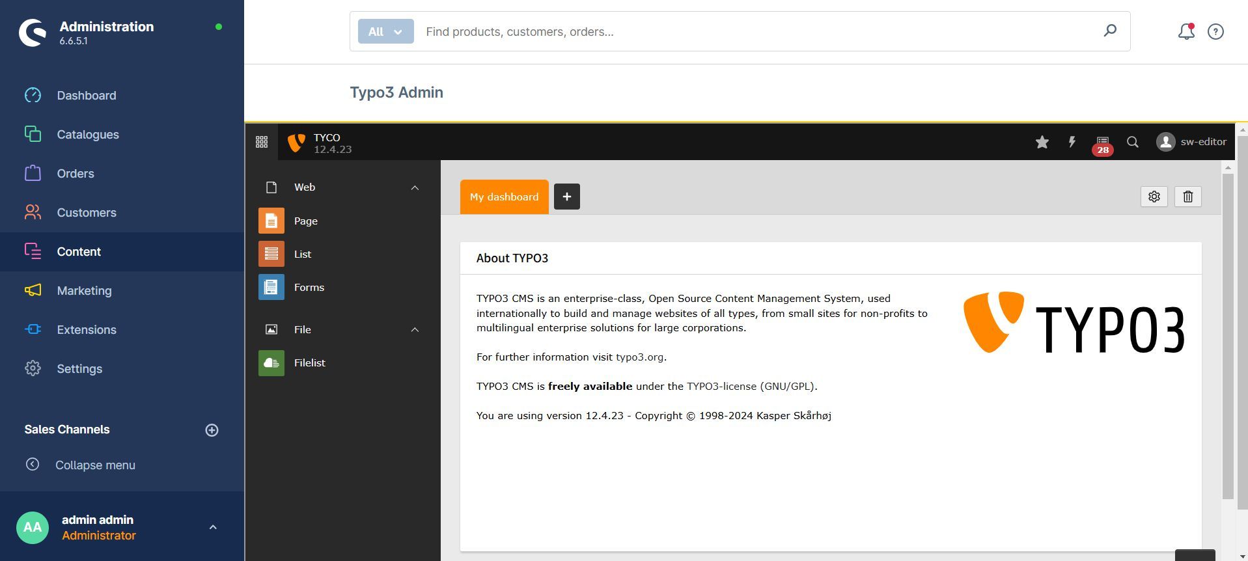
Task: Click the Dashboard gauge icon
Action: 33,95
